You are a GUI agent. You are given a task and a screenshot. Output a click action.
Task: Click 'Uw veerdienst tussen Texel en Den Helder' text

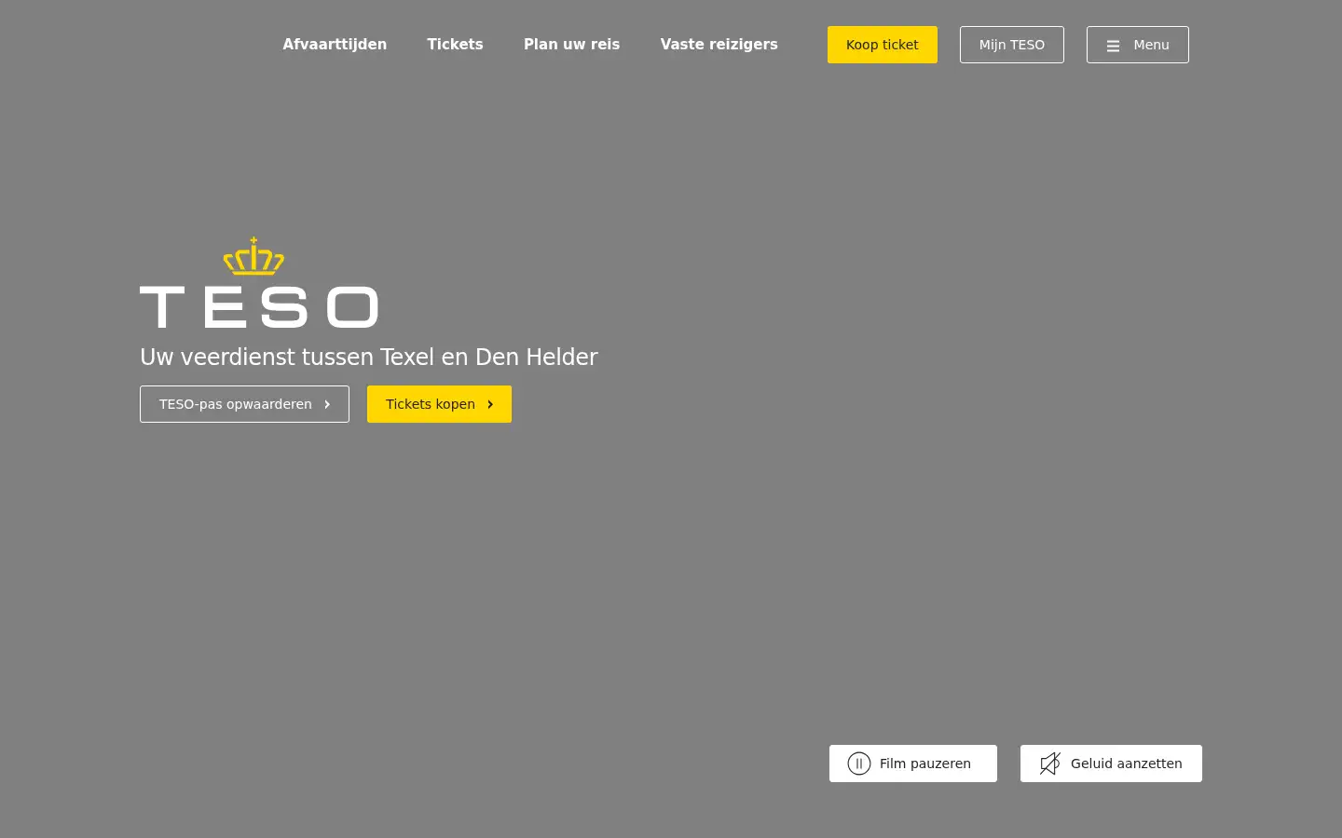pos(369,358)
